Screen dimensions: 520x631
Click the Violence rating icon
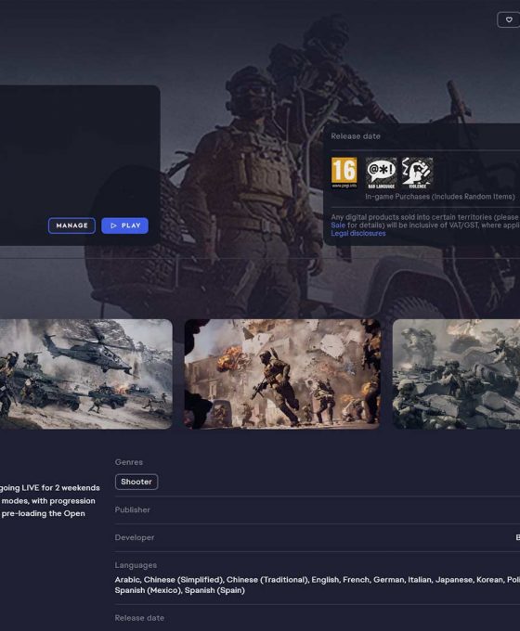pyautogui.click(x=417, y=173)
